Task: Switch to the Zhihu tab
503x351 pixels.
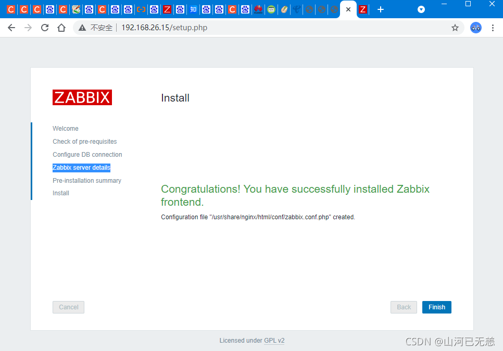Action: click(x=193, y=9)
